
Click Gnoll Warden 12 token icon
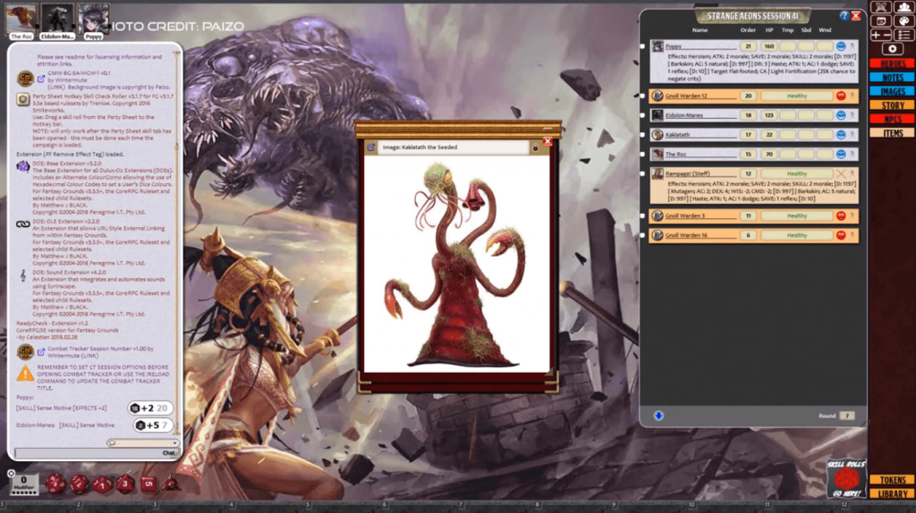pos(657,96)
